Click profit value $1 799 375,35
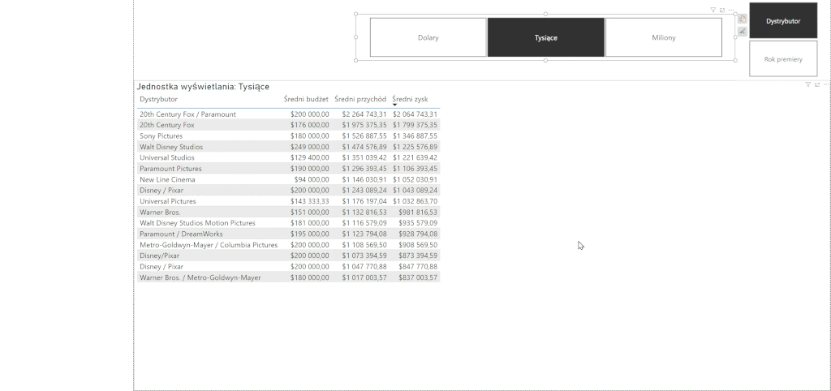This screenshot has height=391, width=831. (415, 125)
